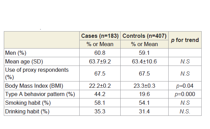Click the 44.2 Type A cases value

tap(100, 94)
